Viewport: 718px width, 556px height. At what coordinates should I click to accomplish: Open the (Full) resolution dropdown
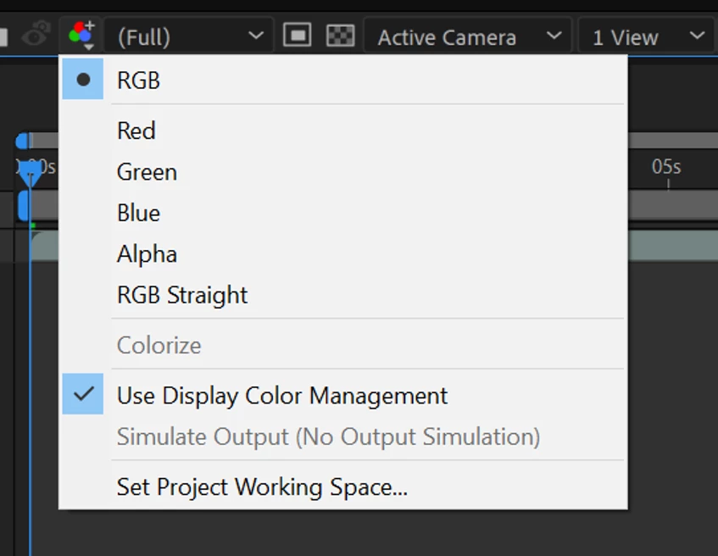pos(189,37)
